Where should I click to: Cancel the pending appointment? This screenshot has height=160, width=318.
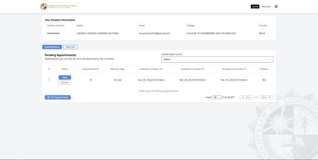pyautogui.click(x=65, y=82)
